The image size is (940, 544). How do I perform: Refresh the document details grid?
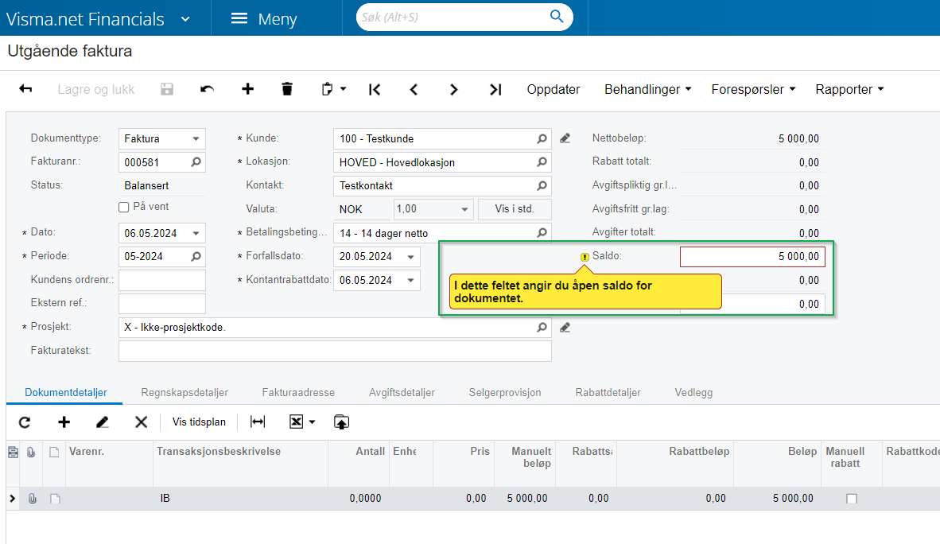(x=25, y=422)
